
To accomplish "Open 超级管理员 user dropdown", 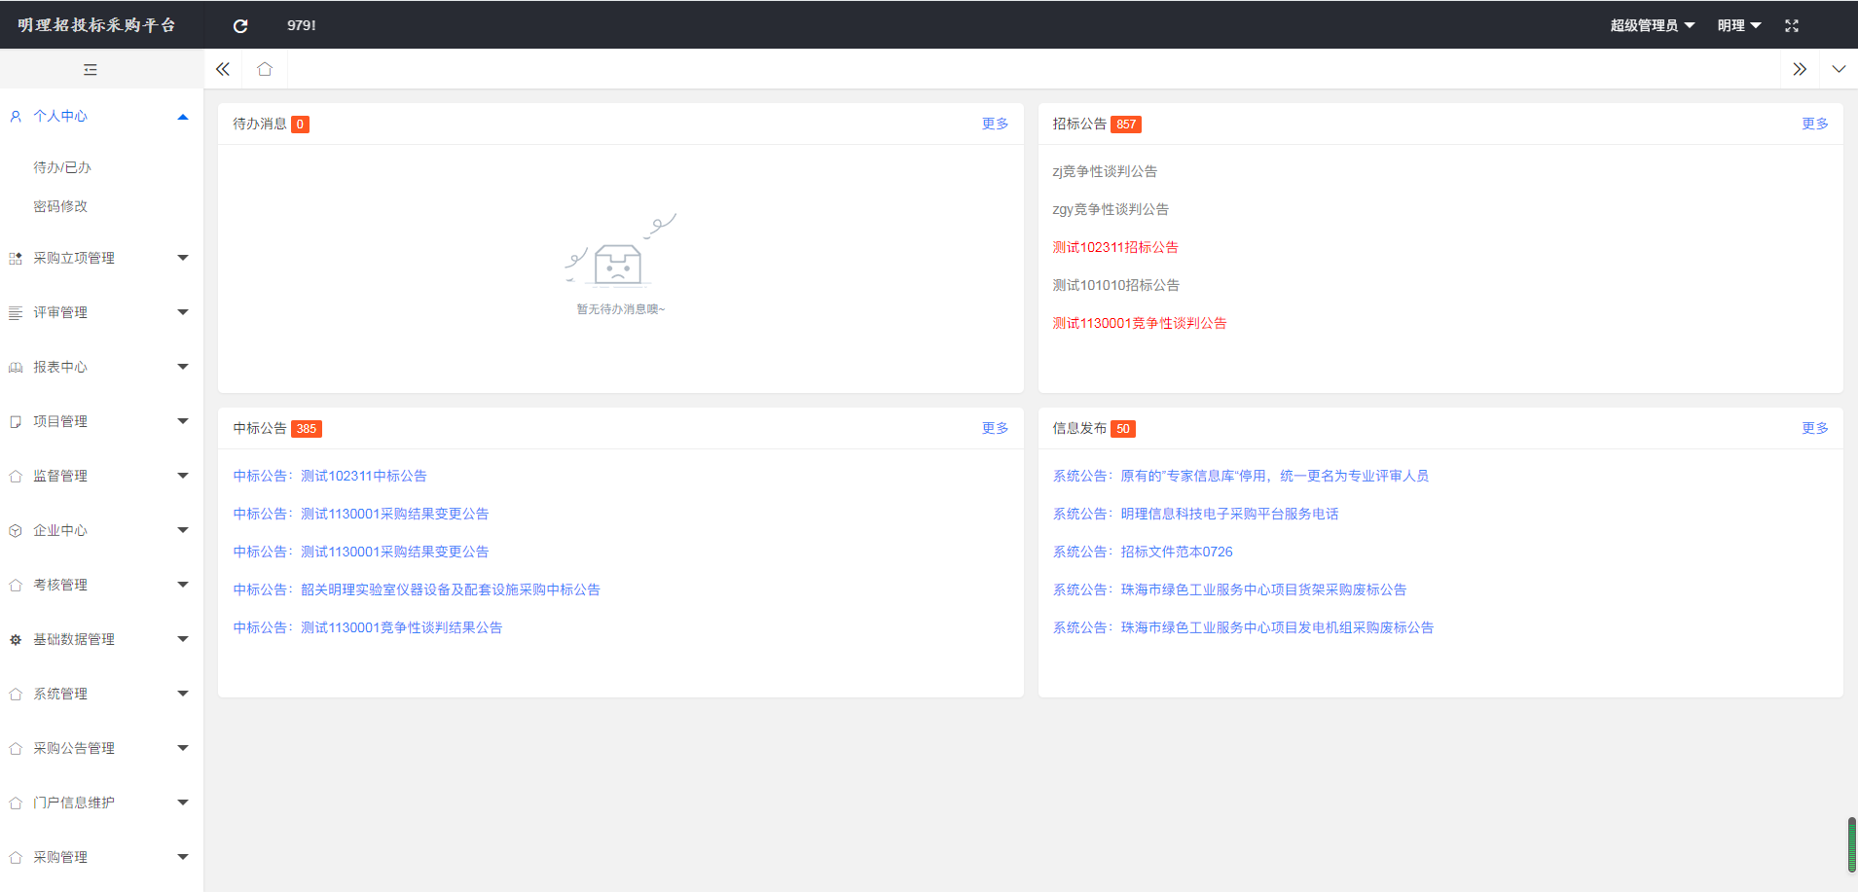I will click(x=1652, y=25).
